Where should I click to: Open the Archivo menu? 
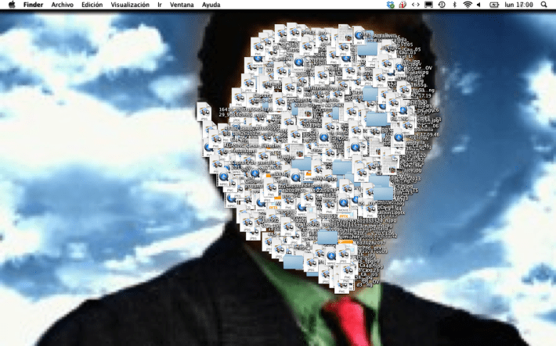[62, 5]
